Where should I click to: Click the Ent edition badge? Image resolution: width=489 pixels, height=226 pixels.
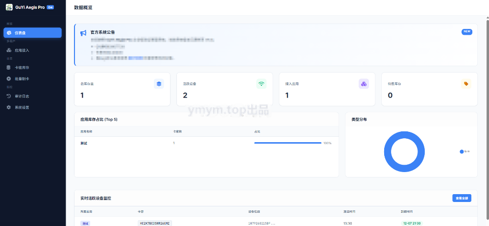tap(50, 7)
